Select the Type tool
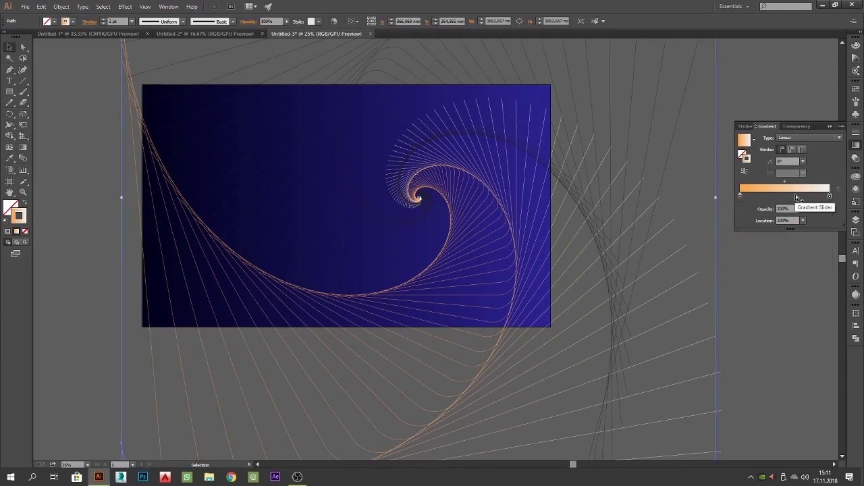This screenshot has height=486, width=864. (9, 81)
